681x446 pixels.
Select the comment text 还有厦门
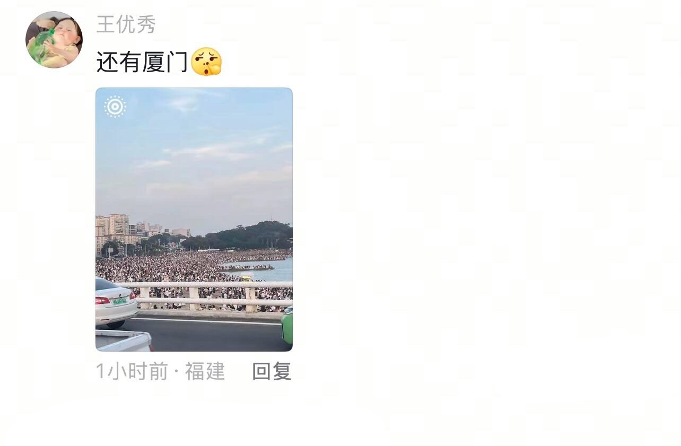(x=142, y=62)
